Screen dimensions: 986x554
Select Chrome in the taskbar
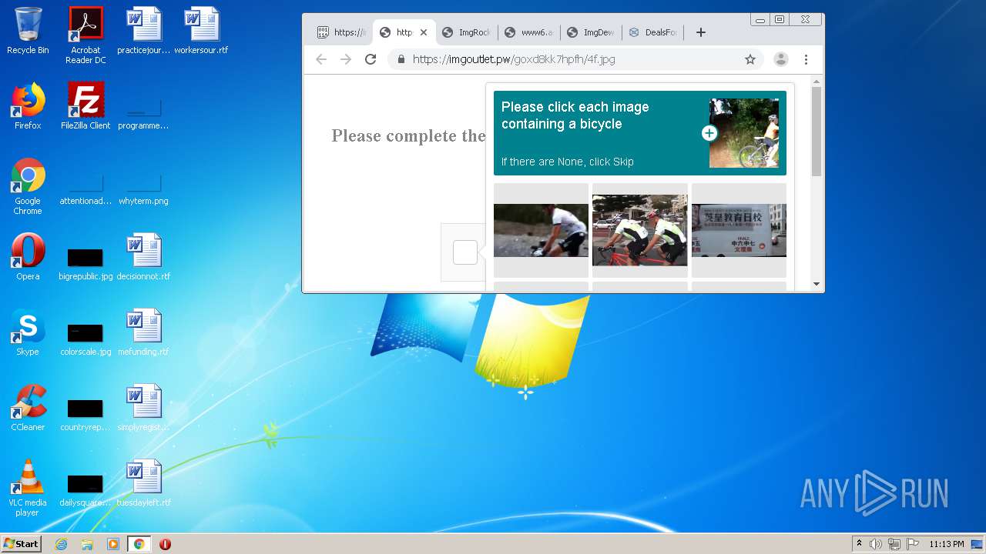tap(139, 544)
